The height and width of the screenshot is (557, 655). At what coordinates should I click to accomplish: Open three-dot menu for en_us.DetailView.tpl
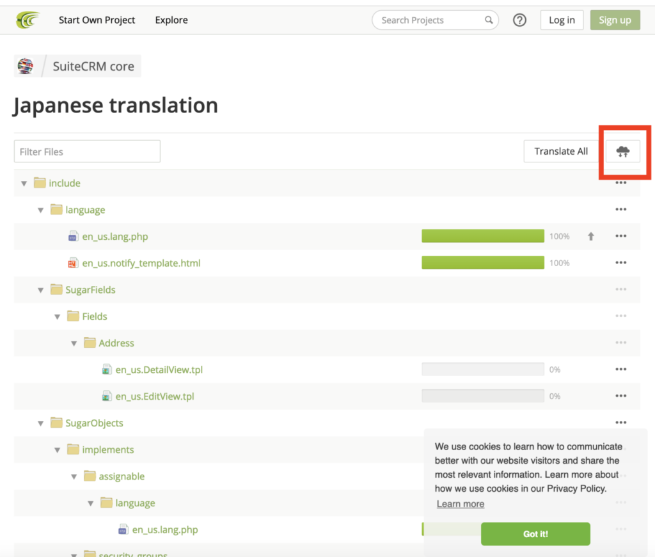click(620, 369)
